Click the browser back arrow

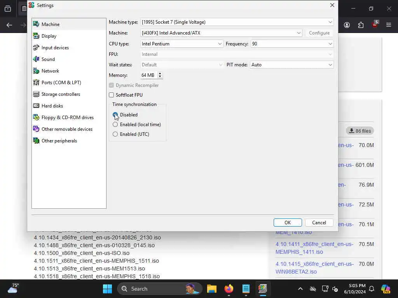[x=9, y=25]
